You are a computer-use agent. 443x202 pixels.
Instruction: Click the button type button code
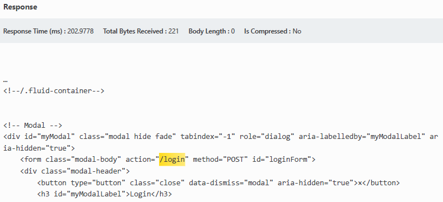coord(81,182)
